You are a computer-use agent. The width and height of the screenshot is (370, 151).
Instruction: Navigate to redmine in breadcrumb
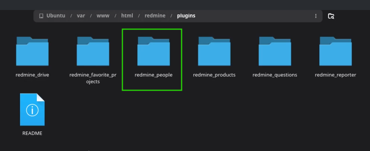point(155,16)
